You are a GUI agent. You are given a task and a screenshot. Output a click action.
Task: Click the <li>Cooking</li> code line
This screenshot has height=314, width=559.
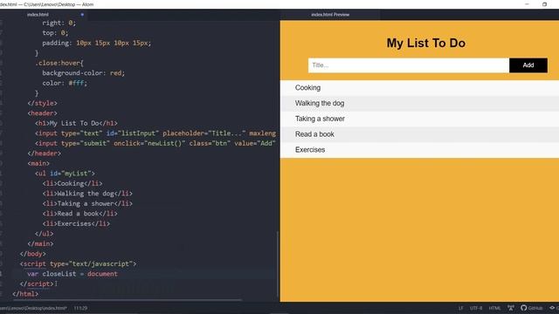[x=72, y=183]
